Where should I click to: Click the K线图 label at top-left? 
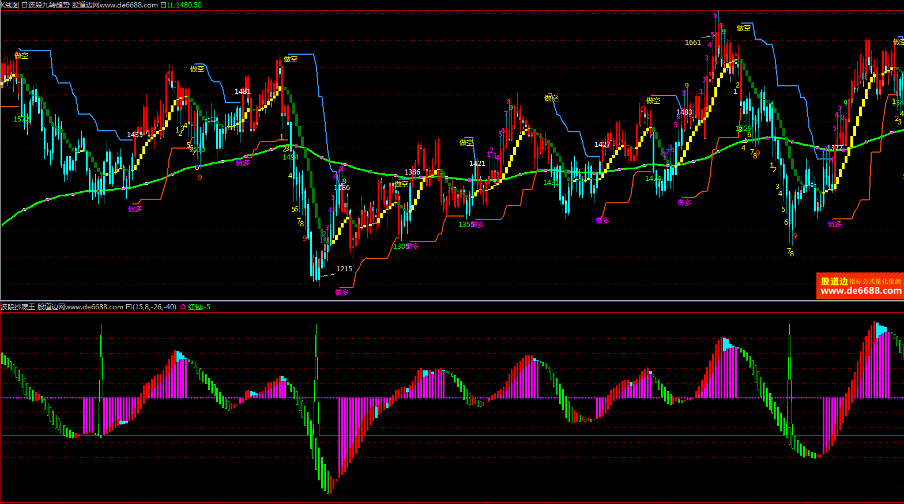click(x=10, y=5)
